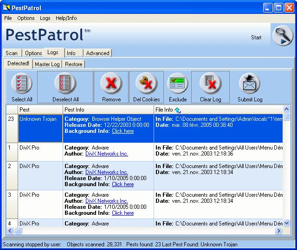297x250 pixels.
Task: Click the File Info column header
Action: click(218, 110)
